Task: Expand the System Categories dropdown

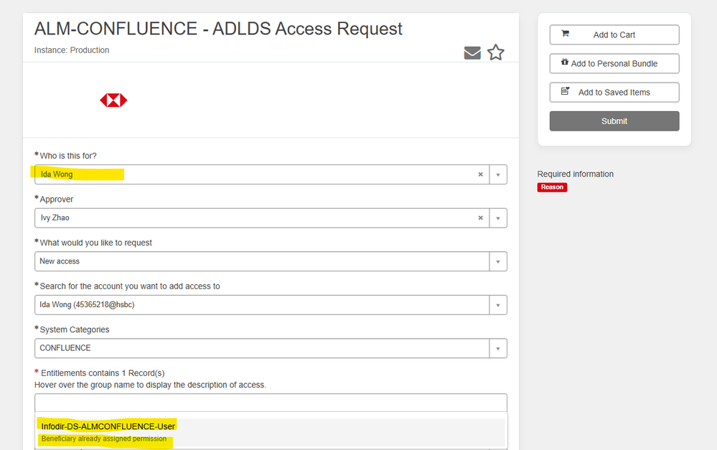Action: [498, 349]
